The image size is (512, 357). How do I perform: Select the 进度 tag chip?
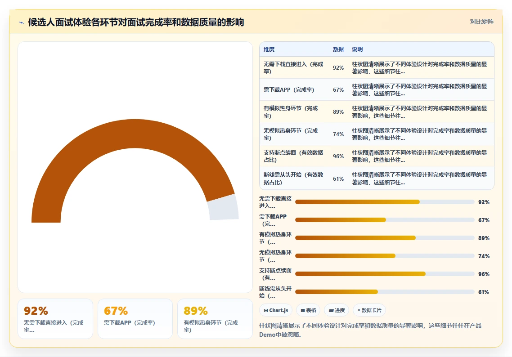(x=337, y=310)
